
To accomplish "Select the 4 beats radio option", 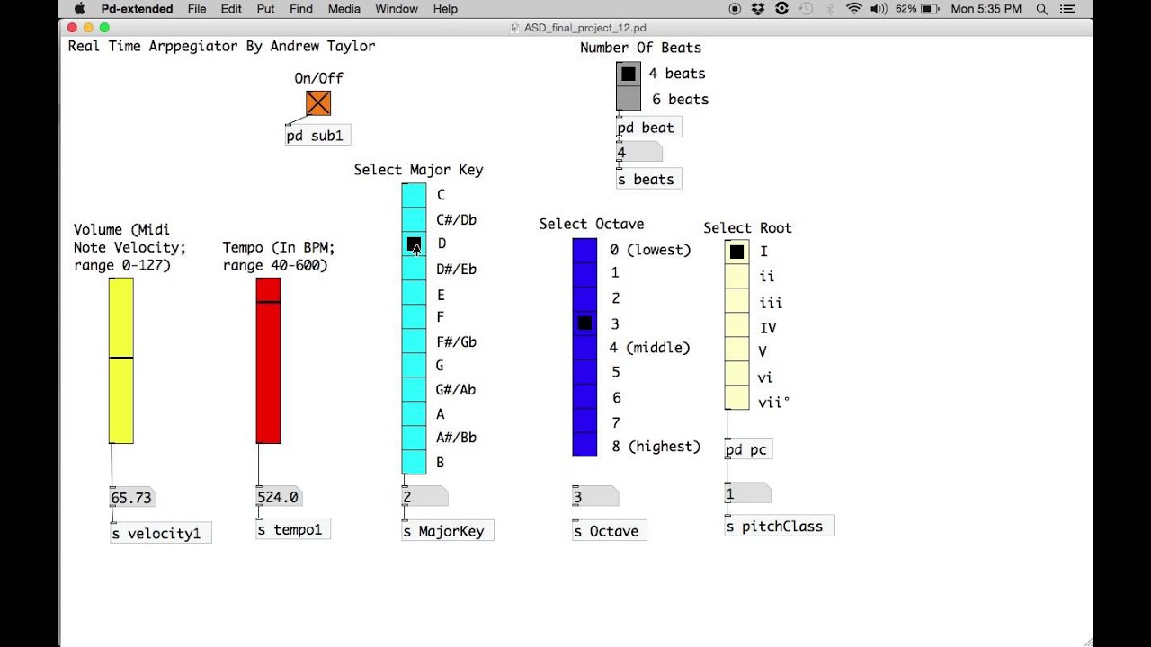I will pos(629,74).
